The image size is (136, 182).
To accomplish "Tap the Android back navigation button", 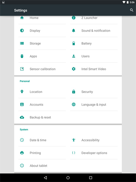I will pyautogui.click(x=45, y=178).
